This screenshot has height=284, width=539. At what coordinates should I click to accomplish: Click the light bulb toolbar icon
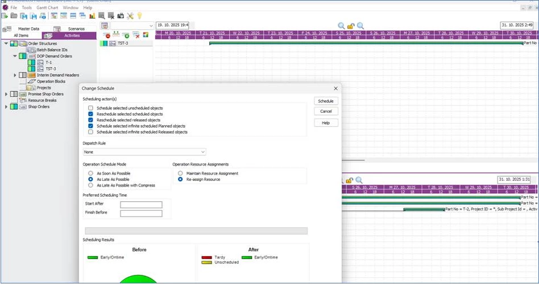(x=139, y=16)
